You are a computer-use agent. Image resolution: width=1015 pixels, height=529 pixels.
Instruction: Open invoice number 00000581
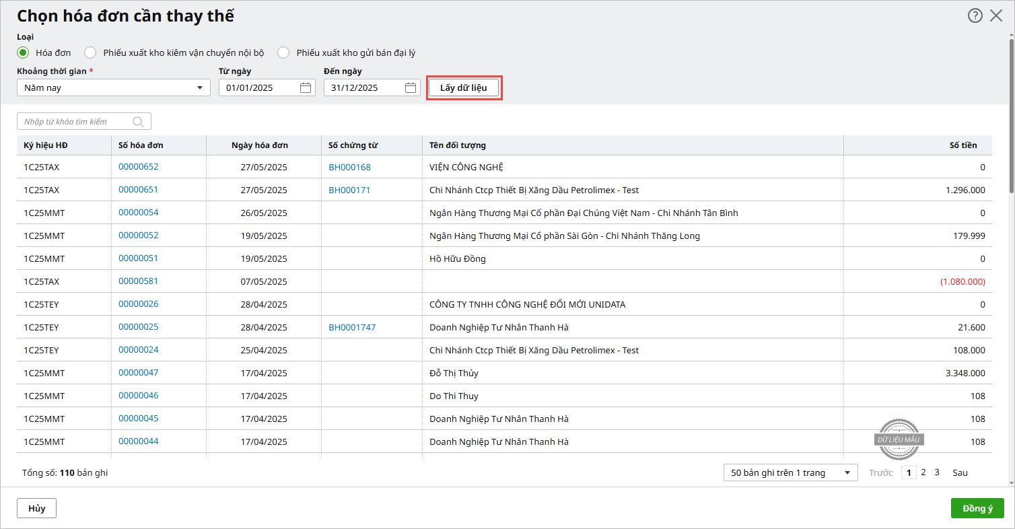[139, 281]
